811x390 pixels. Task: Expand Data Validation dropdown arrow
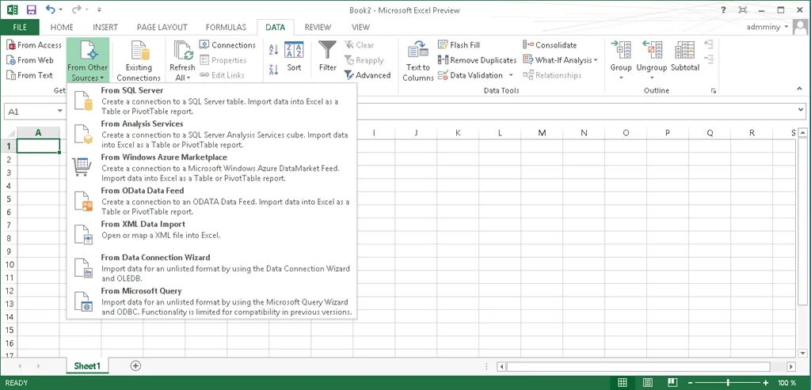511,75
